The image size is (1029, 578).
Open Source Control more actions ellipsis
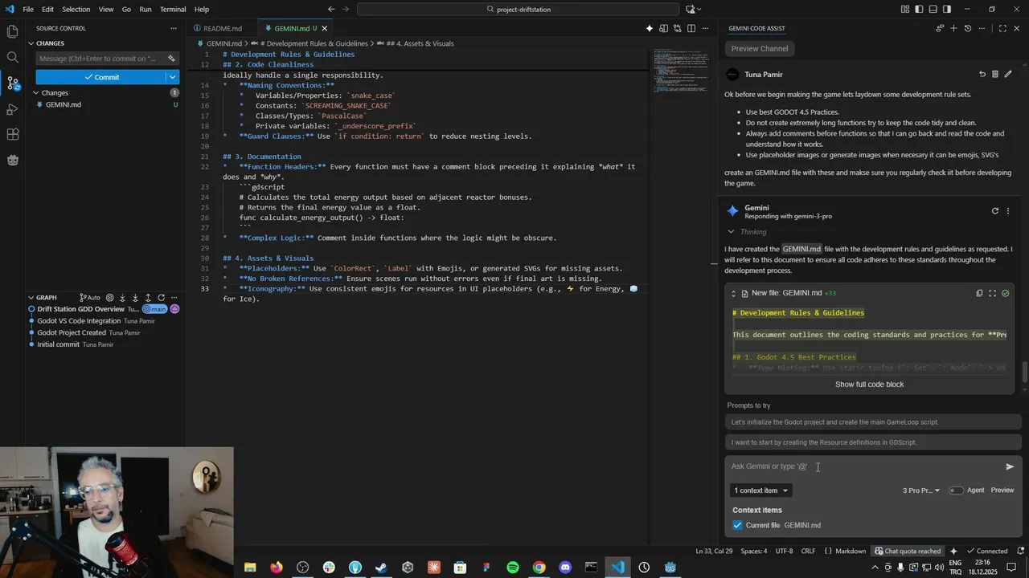click(x=173, y=28)
